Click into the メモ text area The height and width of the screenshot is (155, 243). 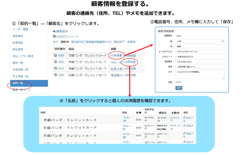coord(200,74)
